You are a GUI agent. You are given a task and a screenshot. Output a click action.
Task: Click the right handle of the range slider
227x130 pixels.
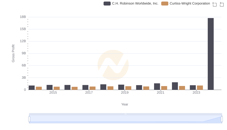(222, 119)
